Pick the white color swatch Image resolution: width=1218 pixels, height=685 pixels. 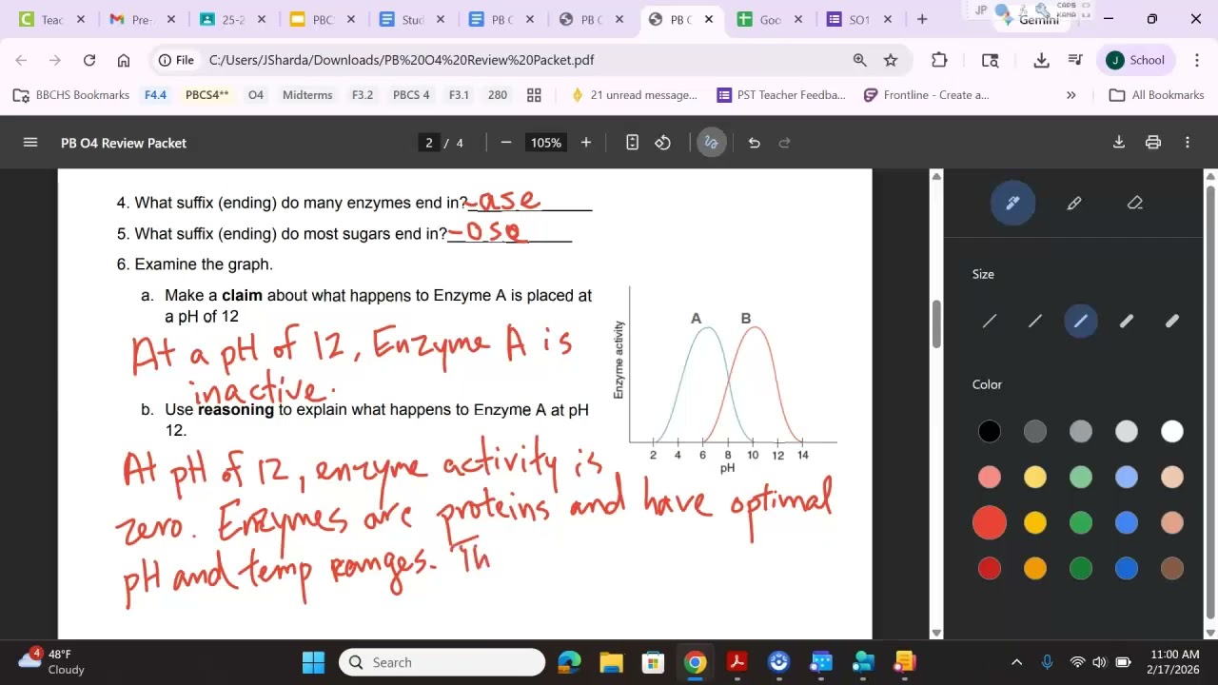(x=1172, y=432)
